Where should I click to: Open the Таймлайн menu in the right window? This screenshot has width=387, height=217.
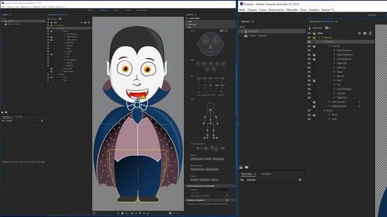point(291,10)
